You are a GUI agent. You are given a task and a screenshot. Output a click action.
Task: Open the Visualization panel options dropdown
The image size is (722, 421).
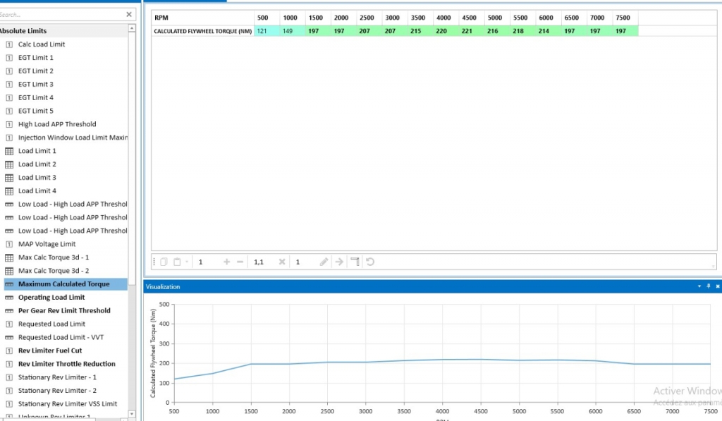tap(699, 286)
